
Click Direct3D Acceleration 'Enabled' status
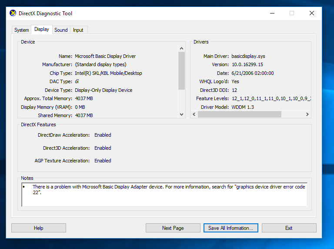click(103, 148)
